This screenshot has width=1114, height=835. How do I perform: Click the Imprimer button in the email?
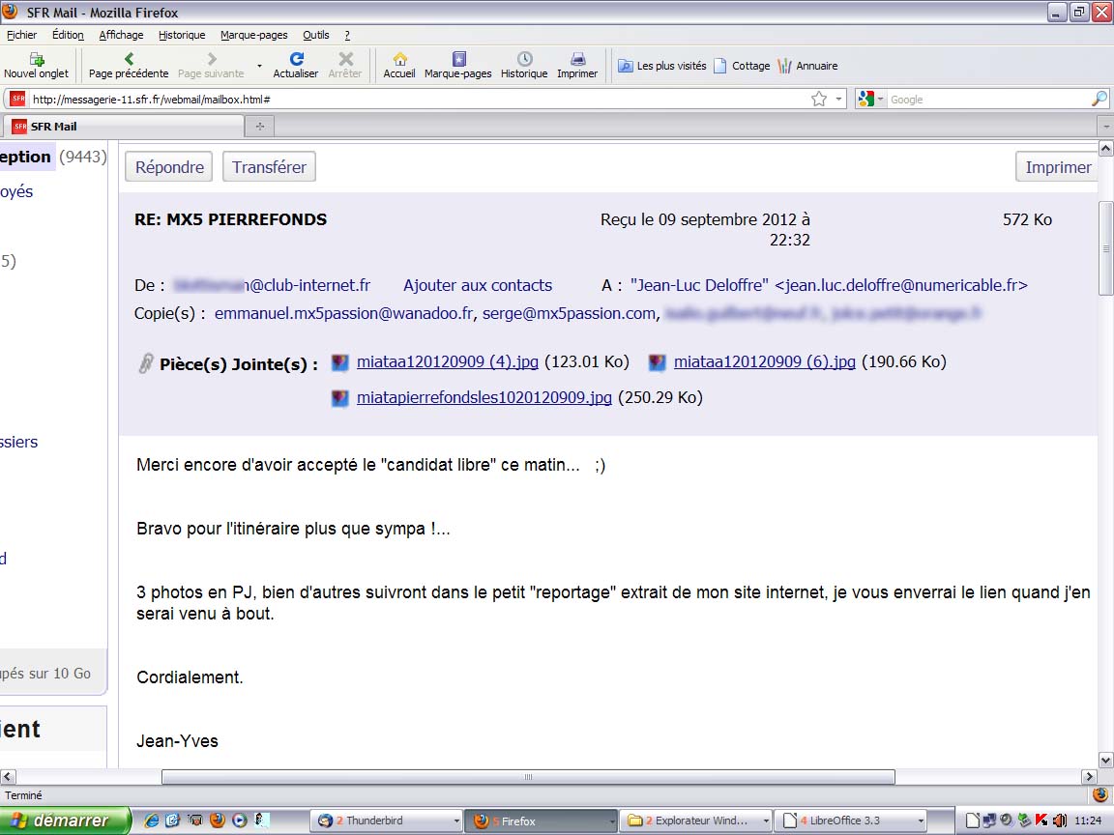tap(1057, 167)
